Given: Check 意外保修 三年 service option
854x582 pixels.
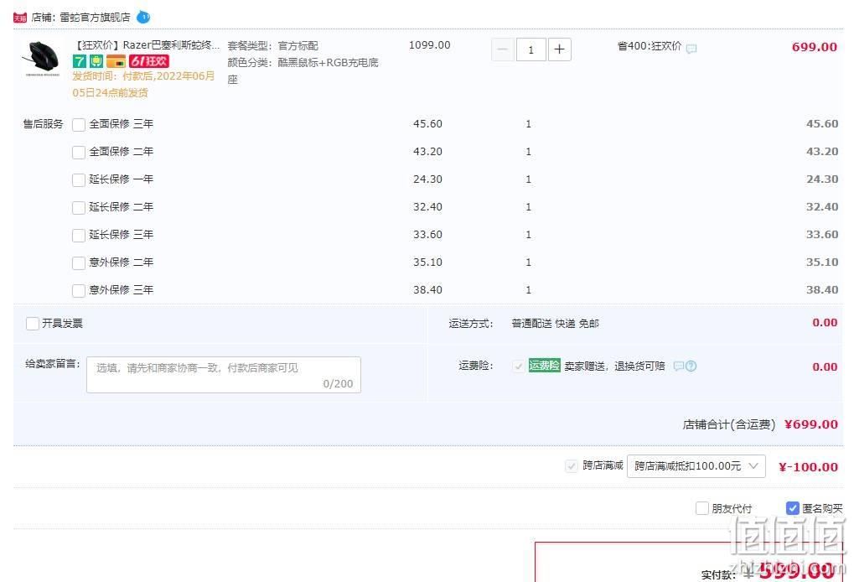Looking at the screenshot, I should (79, 290).
